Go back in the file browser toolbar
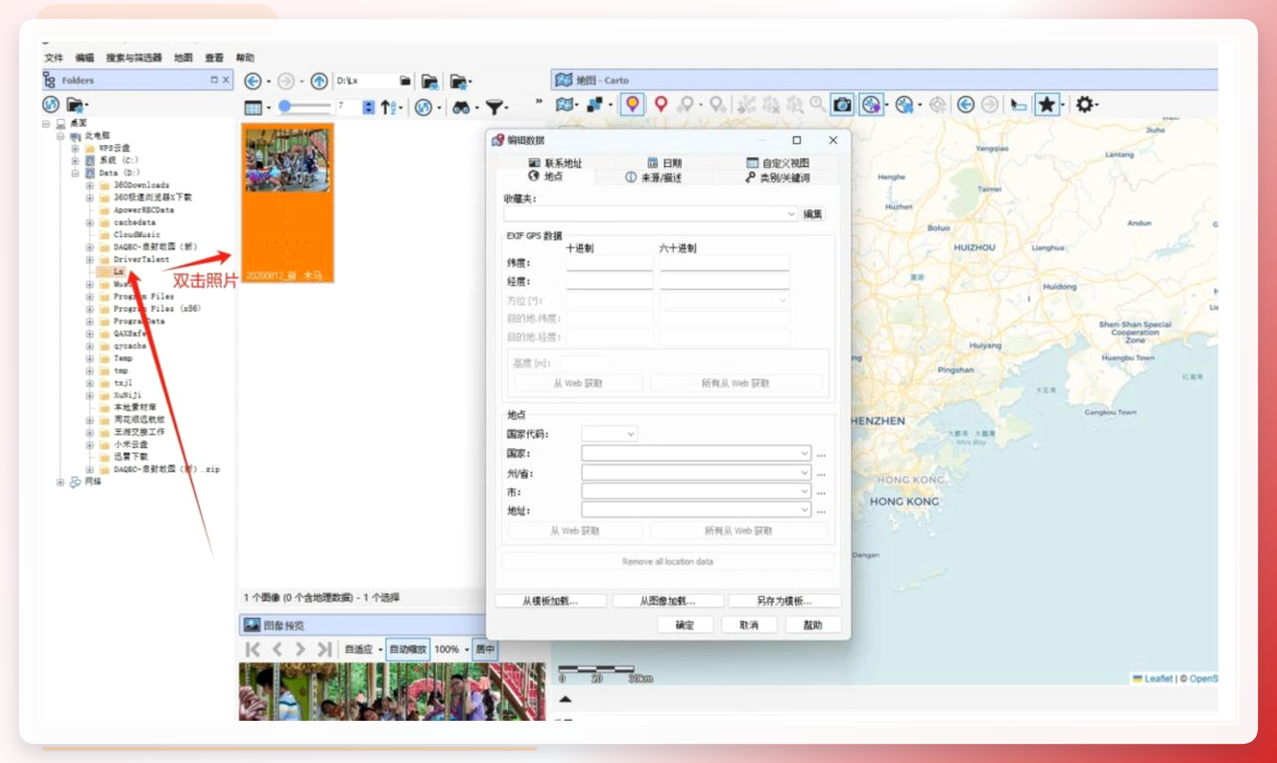This screenshot has height=763, width=1277. 253,82
